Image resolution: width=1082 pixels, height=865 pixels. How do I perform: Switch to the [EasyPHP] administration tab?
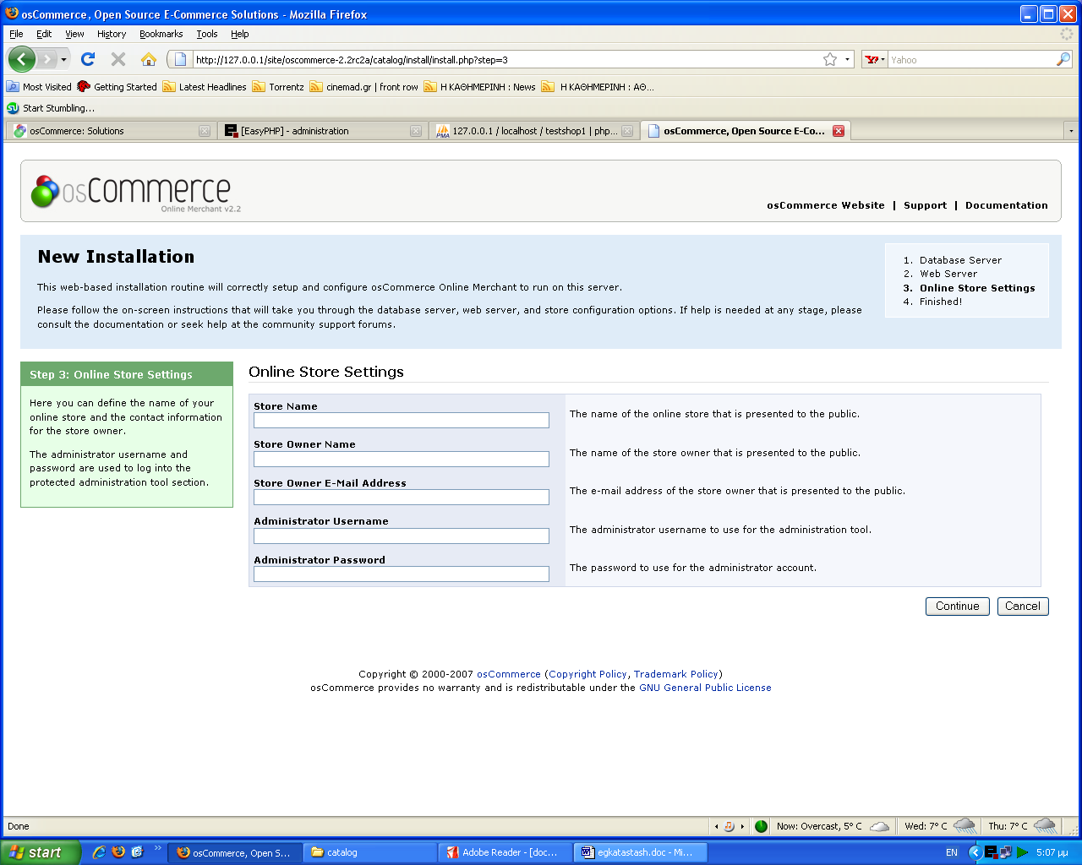[321, 131]
